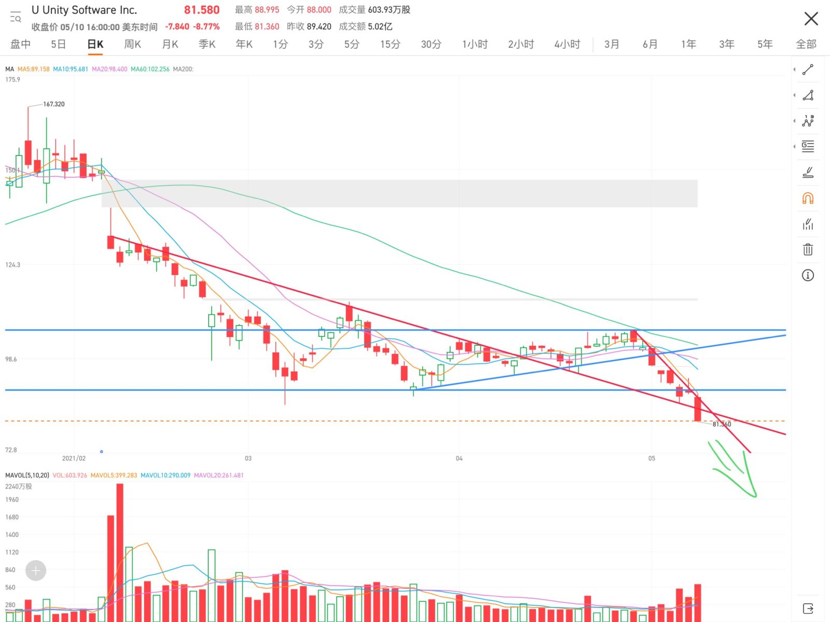The height and width of the screenshot is (622, 830).
Task: Open the drawing style edit tool
Action: click(x=808, y=224)
